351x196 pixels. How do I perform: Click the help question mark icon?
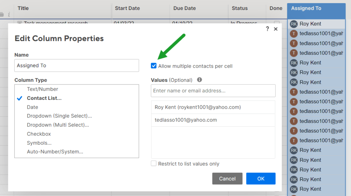pos(267,29)
